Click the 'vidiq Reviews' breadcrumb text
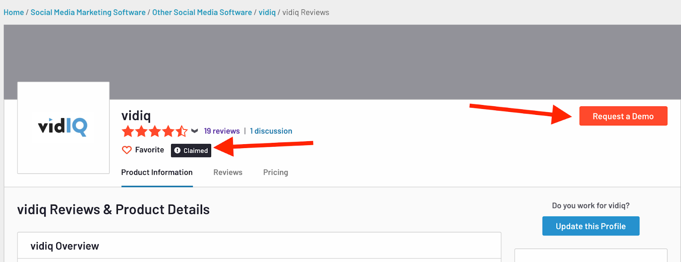 [x=306, y=12]
